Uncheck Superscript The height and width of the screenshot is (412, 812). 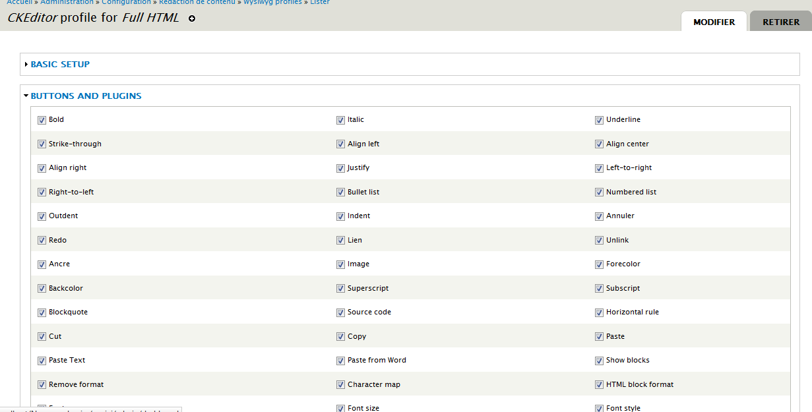point(340,289)
